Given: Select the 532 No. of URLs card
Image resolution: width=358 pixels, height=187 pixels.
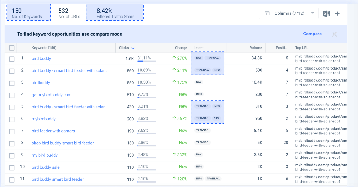Looking at the screenshot, I should [69, 12].
